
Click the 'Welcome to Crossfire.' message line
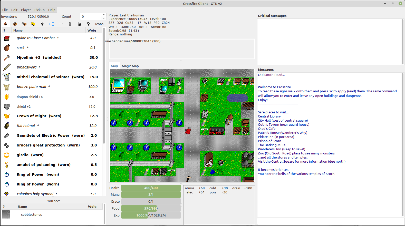coord(275,87)
